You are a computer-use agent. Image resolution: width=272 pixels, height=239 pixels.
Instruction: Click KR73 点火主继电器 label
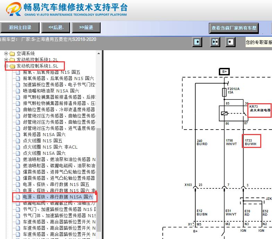(260, 108)
